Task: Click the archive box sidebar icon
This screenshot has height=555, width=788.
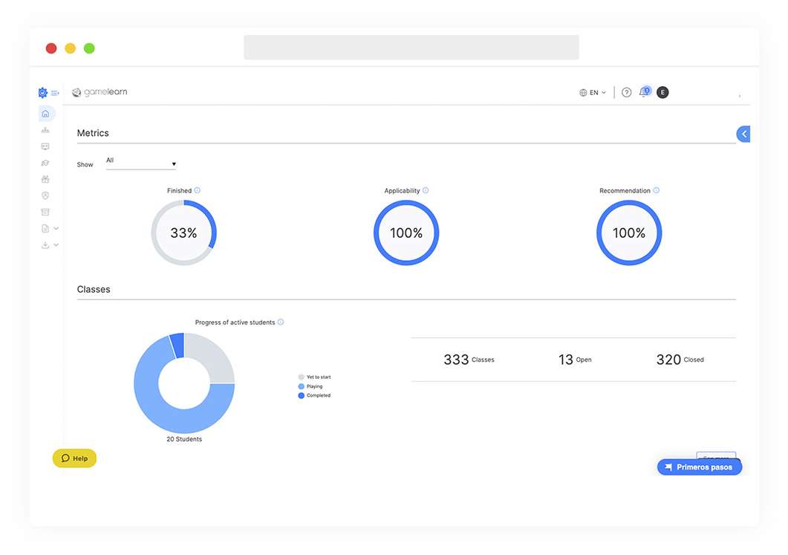Action: (46, 212)
